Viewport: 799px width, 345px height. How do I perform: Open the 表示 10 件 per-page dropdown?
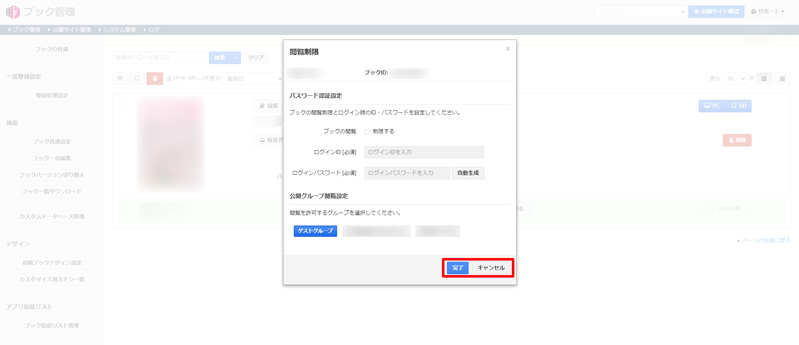click(x=734, y=79)
